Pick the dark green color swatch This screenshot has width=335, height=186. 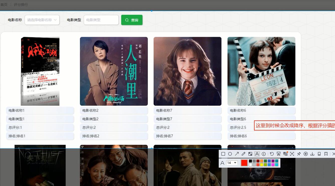265,161
